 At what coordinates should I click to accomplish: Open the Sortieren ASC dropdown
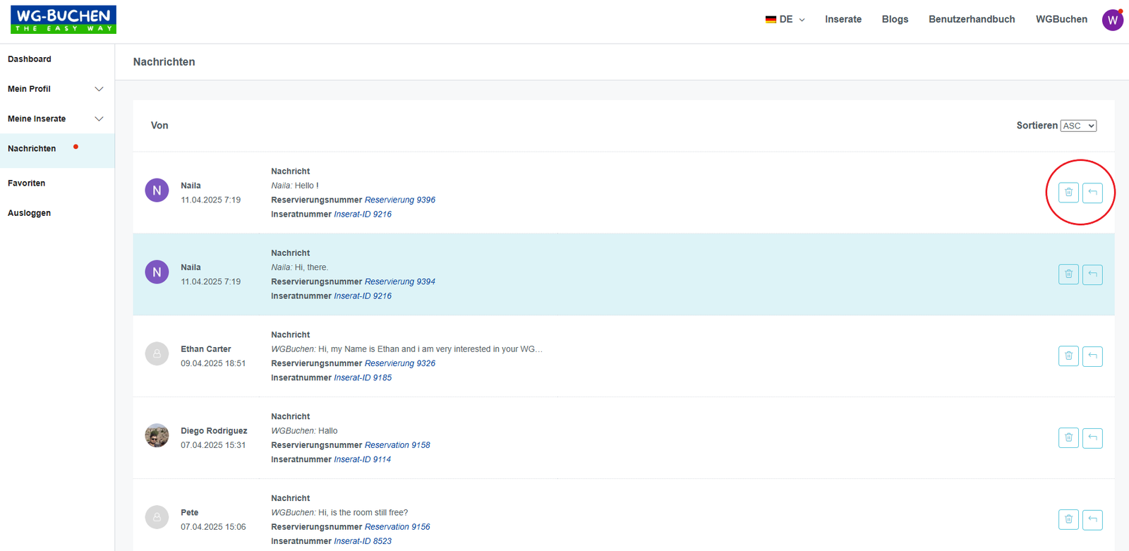tap(1078, 126)
